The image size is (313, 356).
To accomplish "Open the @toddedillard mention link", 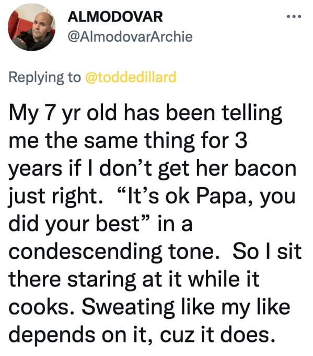I will 131,77.
